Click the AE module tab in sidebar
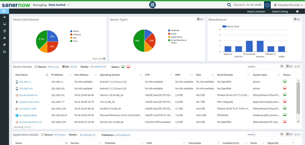 pyautogui.click(x=5, y=11)
